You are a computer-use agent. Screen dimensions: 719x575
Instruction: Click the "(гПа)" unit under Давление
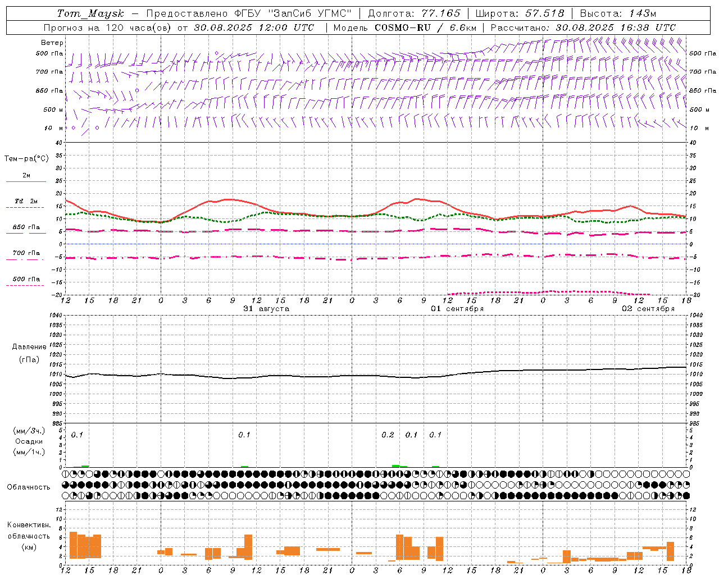point(29,360)
